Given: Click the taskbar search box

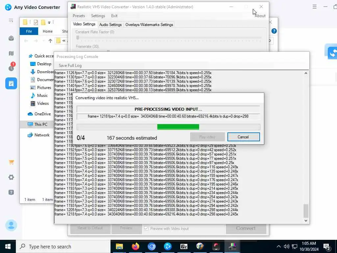Looking at the screenshot, I should coord(63,246).
